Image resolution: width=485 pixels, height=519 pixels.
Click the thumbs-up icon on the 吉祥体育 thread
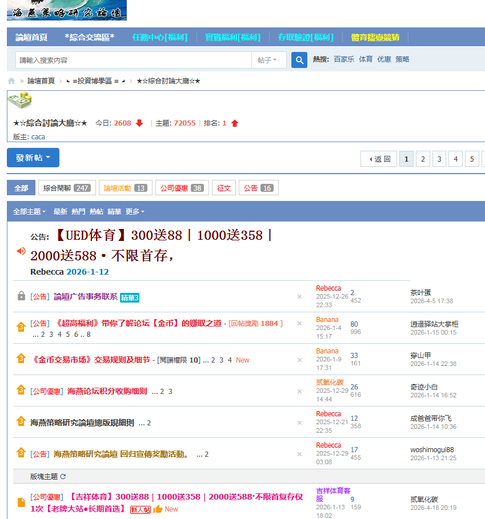(158, 509)
